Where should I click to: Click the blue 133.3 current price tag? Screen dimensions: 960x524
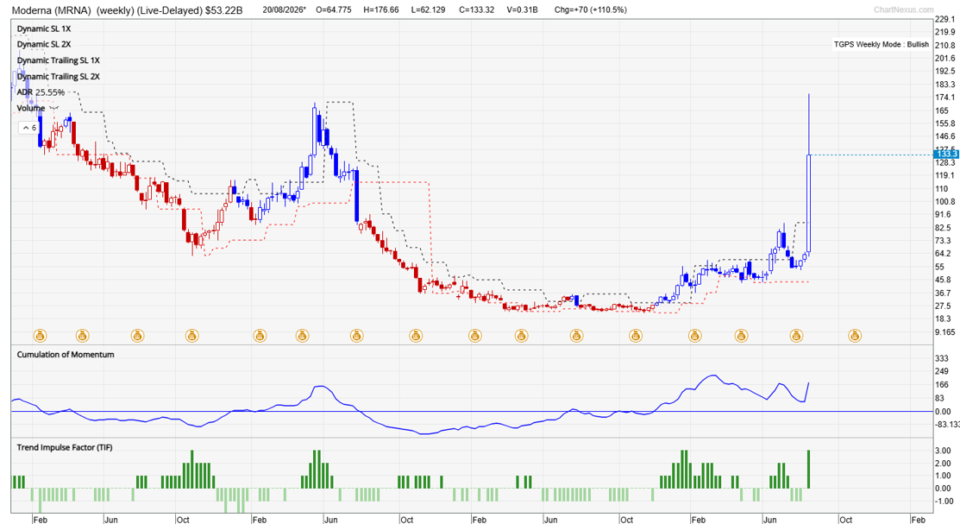click(x=945, y=154)
